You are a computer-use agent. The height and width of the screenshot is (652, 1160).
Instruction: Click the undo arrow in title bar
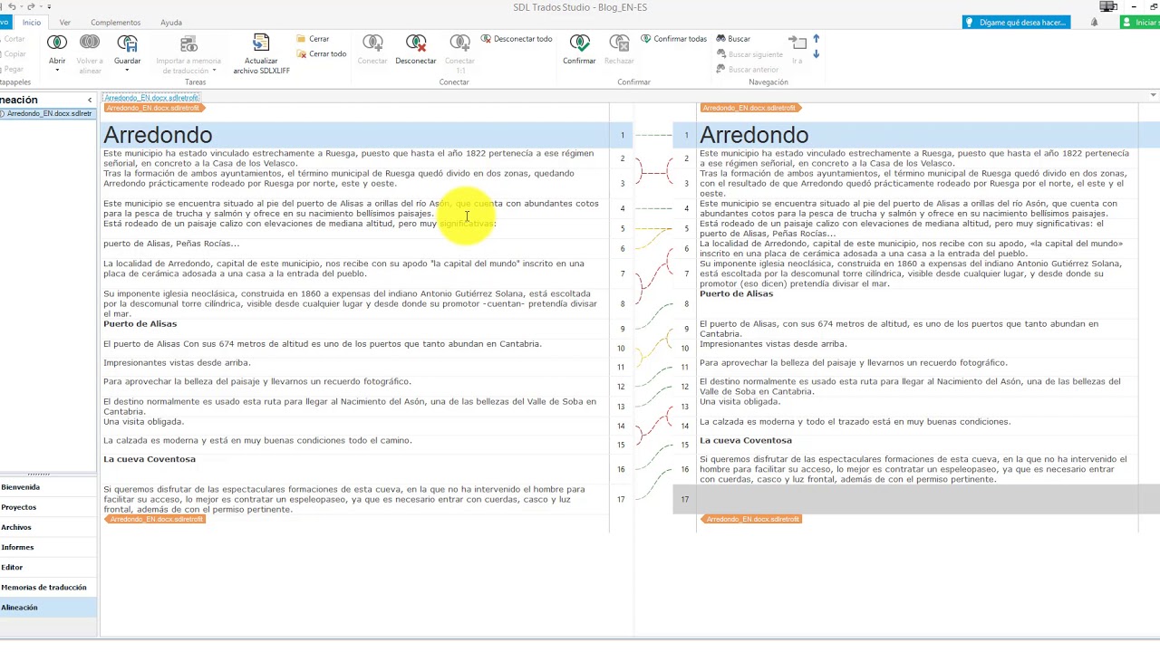tap(12, 6)
